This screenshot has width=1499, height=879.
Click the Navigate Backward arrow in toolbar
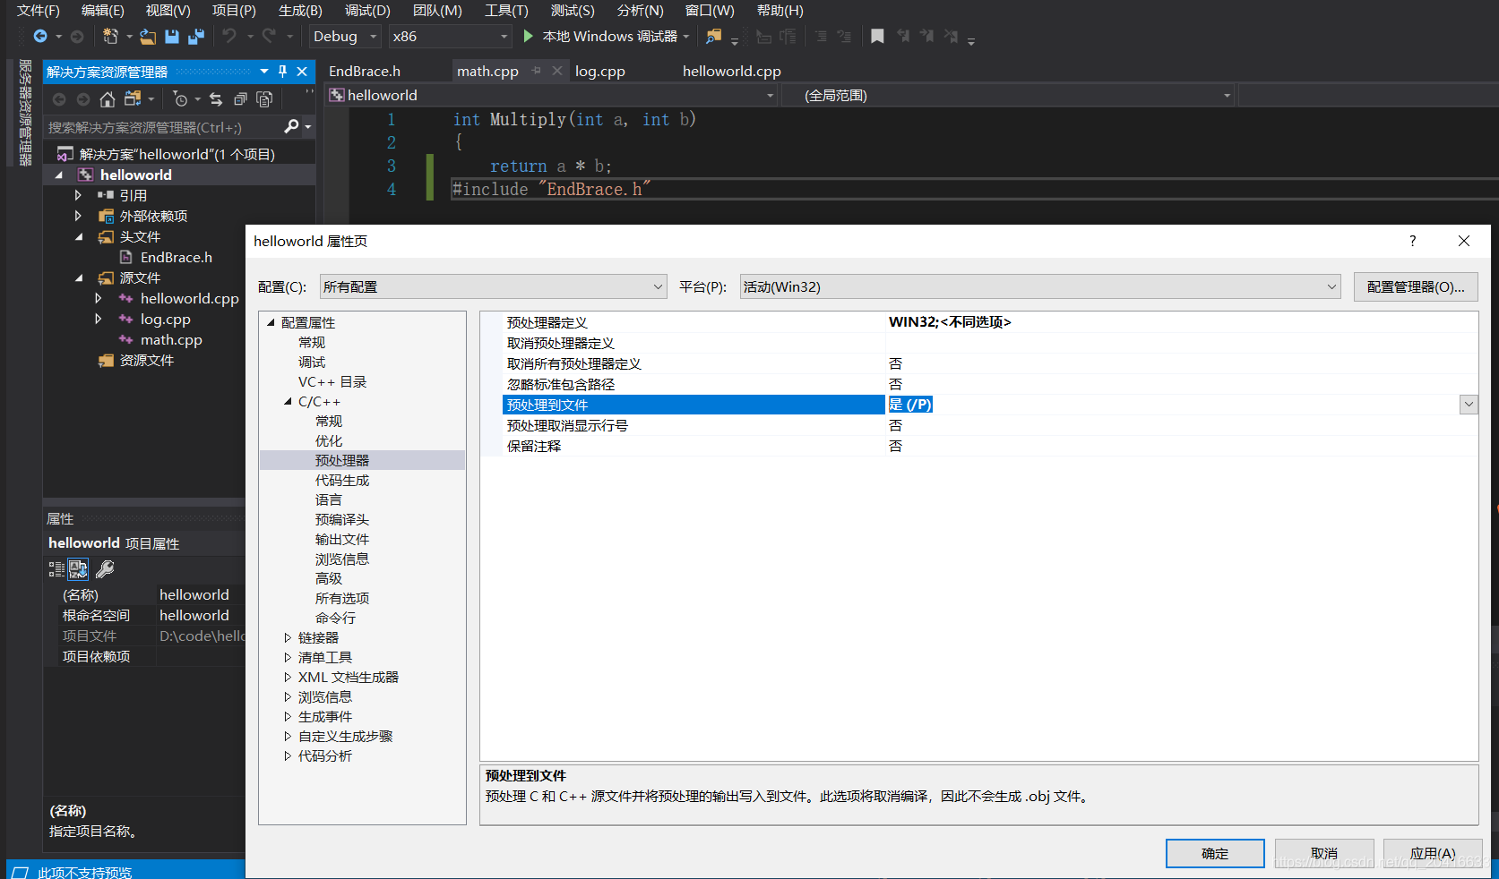[40, 37]
